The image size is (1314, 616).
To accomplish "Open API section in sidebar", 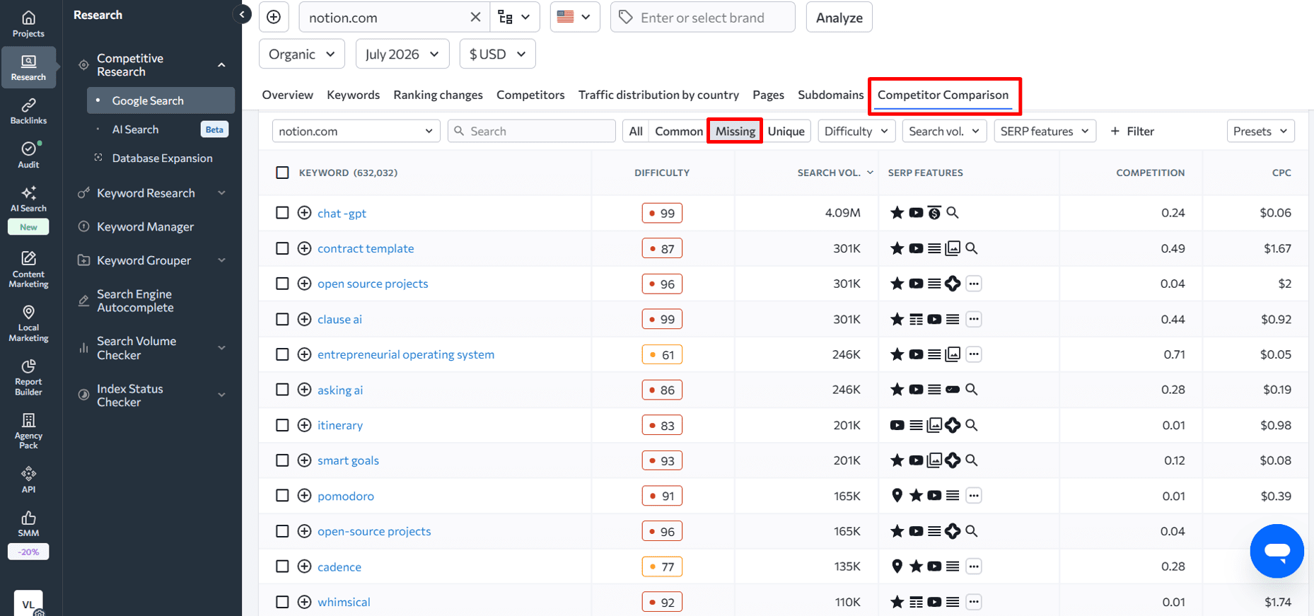I will point(28,480).
